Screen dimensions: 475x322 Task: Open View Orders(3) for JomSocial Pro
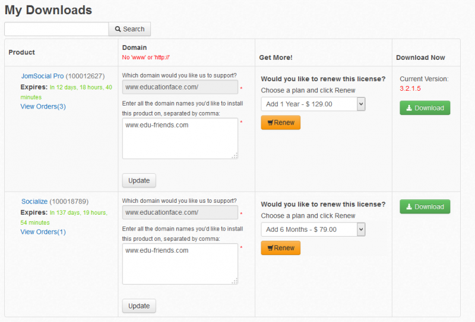pos(43,107)
